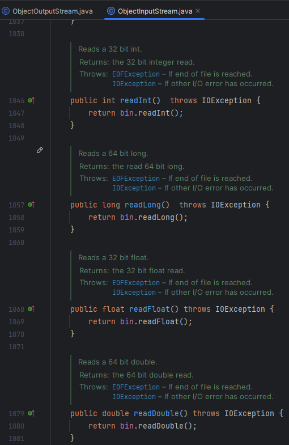
Task: Click the pencil edit-doc icon near readLong comment
Action: click(x=40, y=150)
